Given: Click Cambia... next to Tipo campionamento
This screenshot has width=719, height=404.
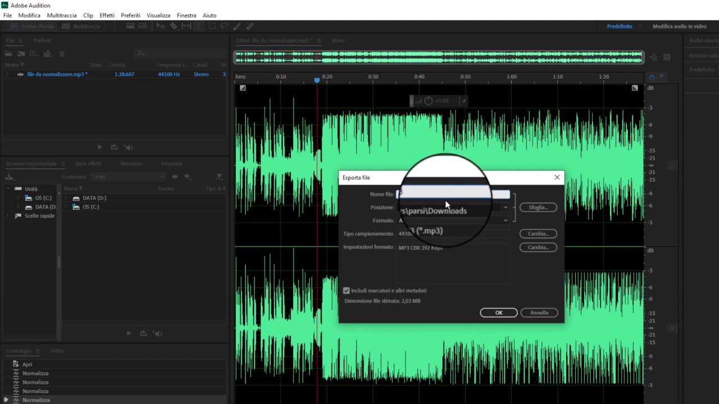Looking at the screenshot, I should coord(538,233).
